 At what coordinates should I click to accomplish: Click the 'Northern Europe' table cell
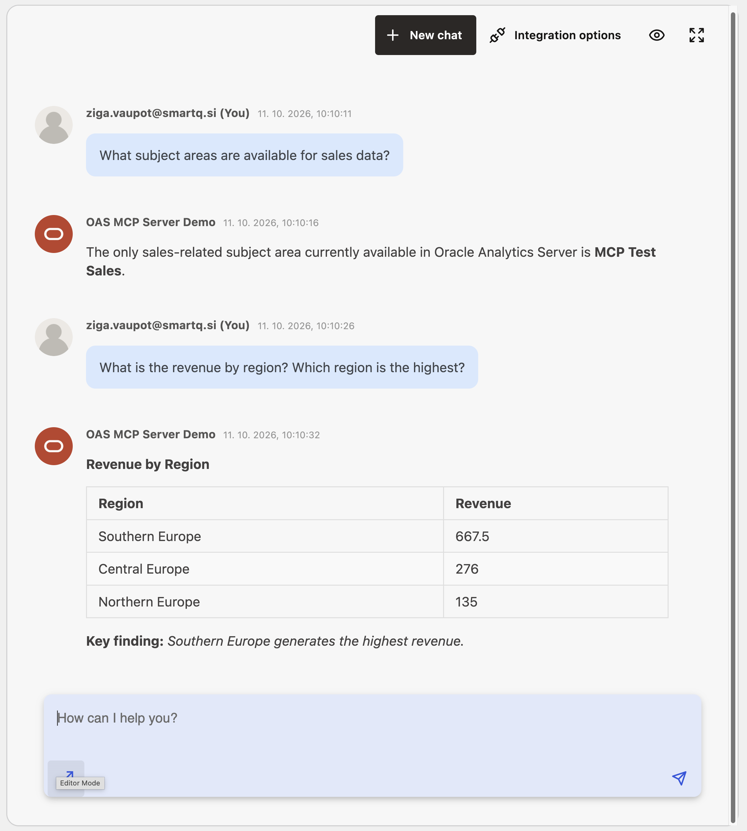tap(265, 602)
